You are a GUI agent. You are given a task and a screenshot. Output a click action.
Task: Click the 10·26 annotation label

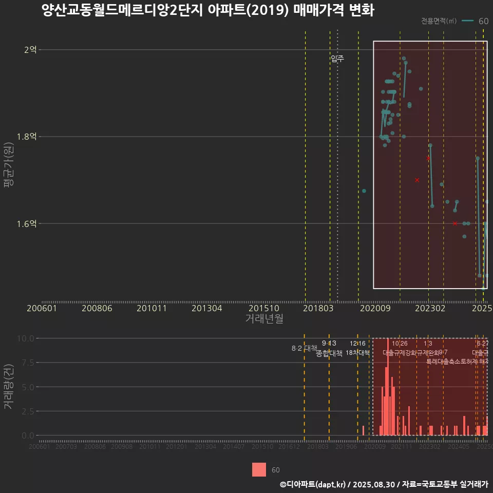400,344
